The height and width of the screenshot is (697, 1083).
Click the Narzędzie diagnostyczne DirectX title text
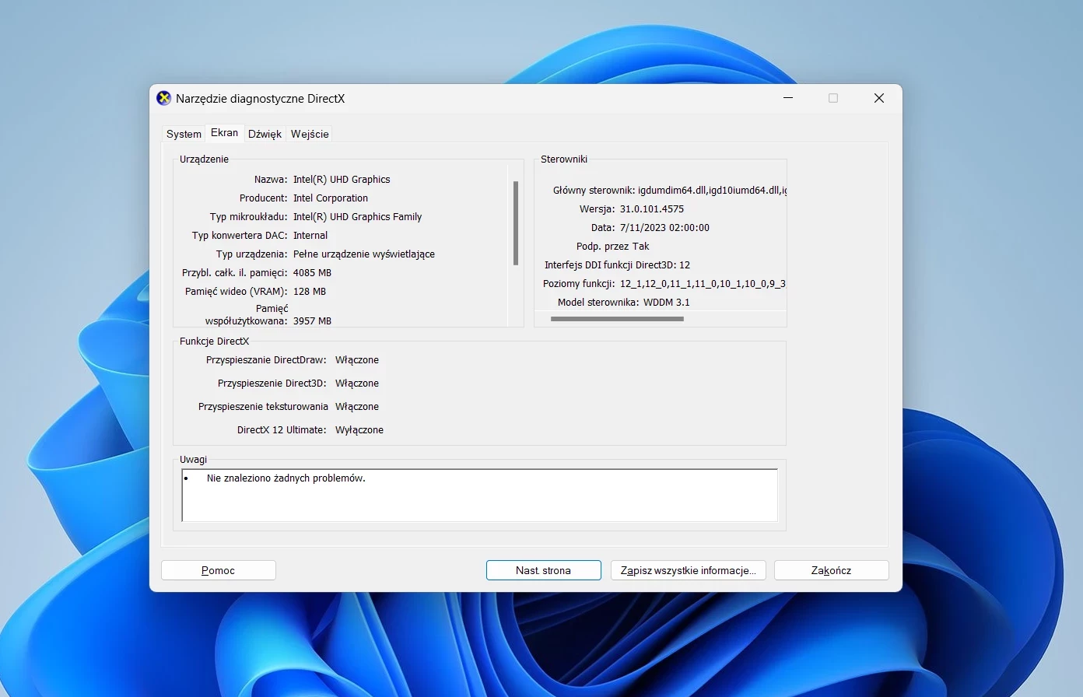(x=260, y=98)
